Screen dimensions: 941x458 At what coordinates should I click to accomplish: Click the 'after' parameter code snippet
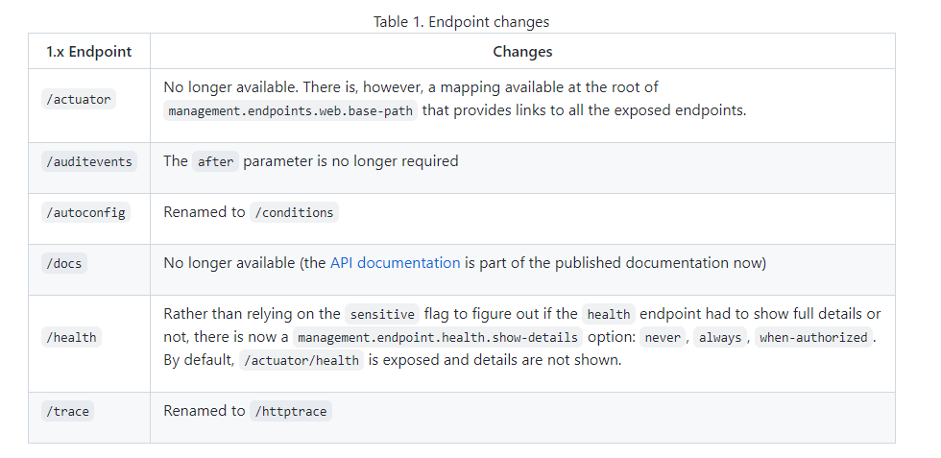215,161
